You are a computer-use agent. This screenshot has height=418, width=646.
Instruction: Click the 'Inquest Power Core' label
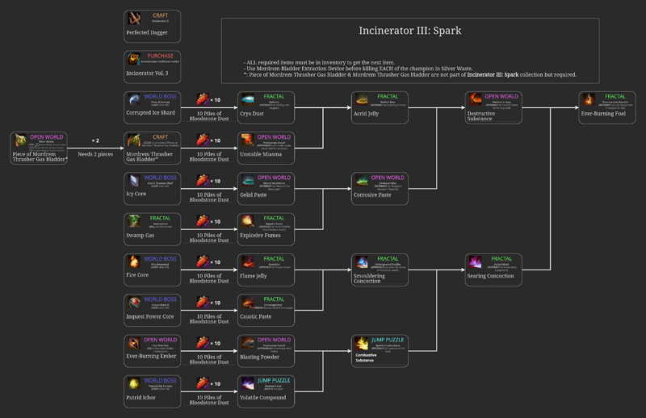coord(150,316)
